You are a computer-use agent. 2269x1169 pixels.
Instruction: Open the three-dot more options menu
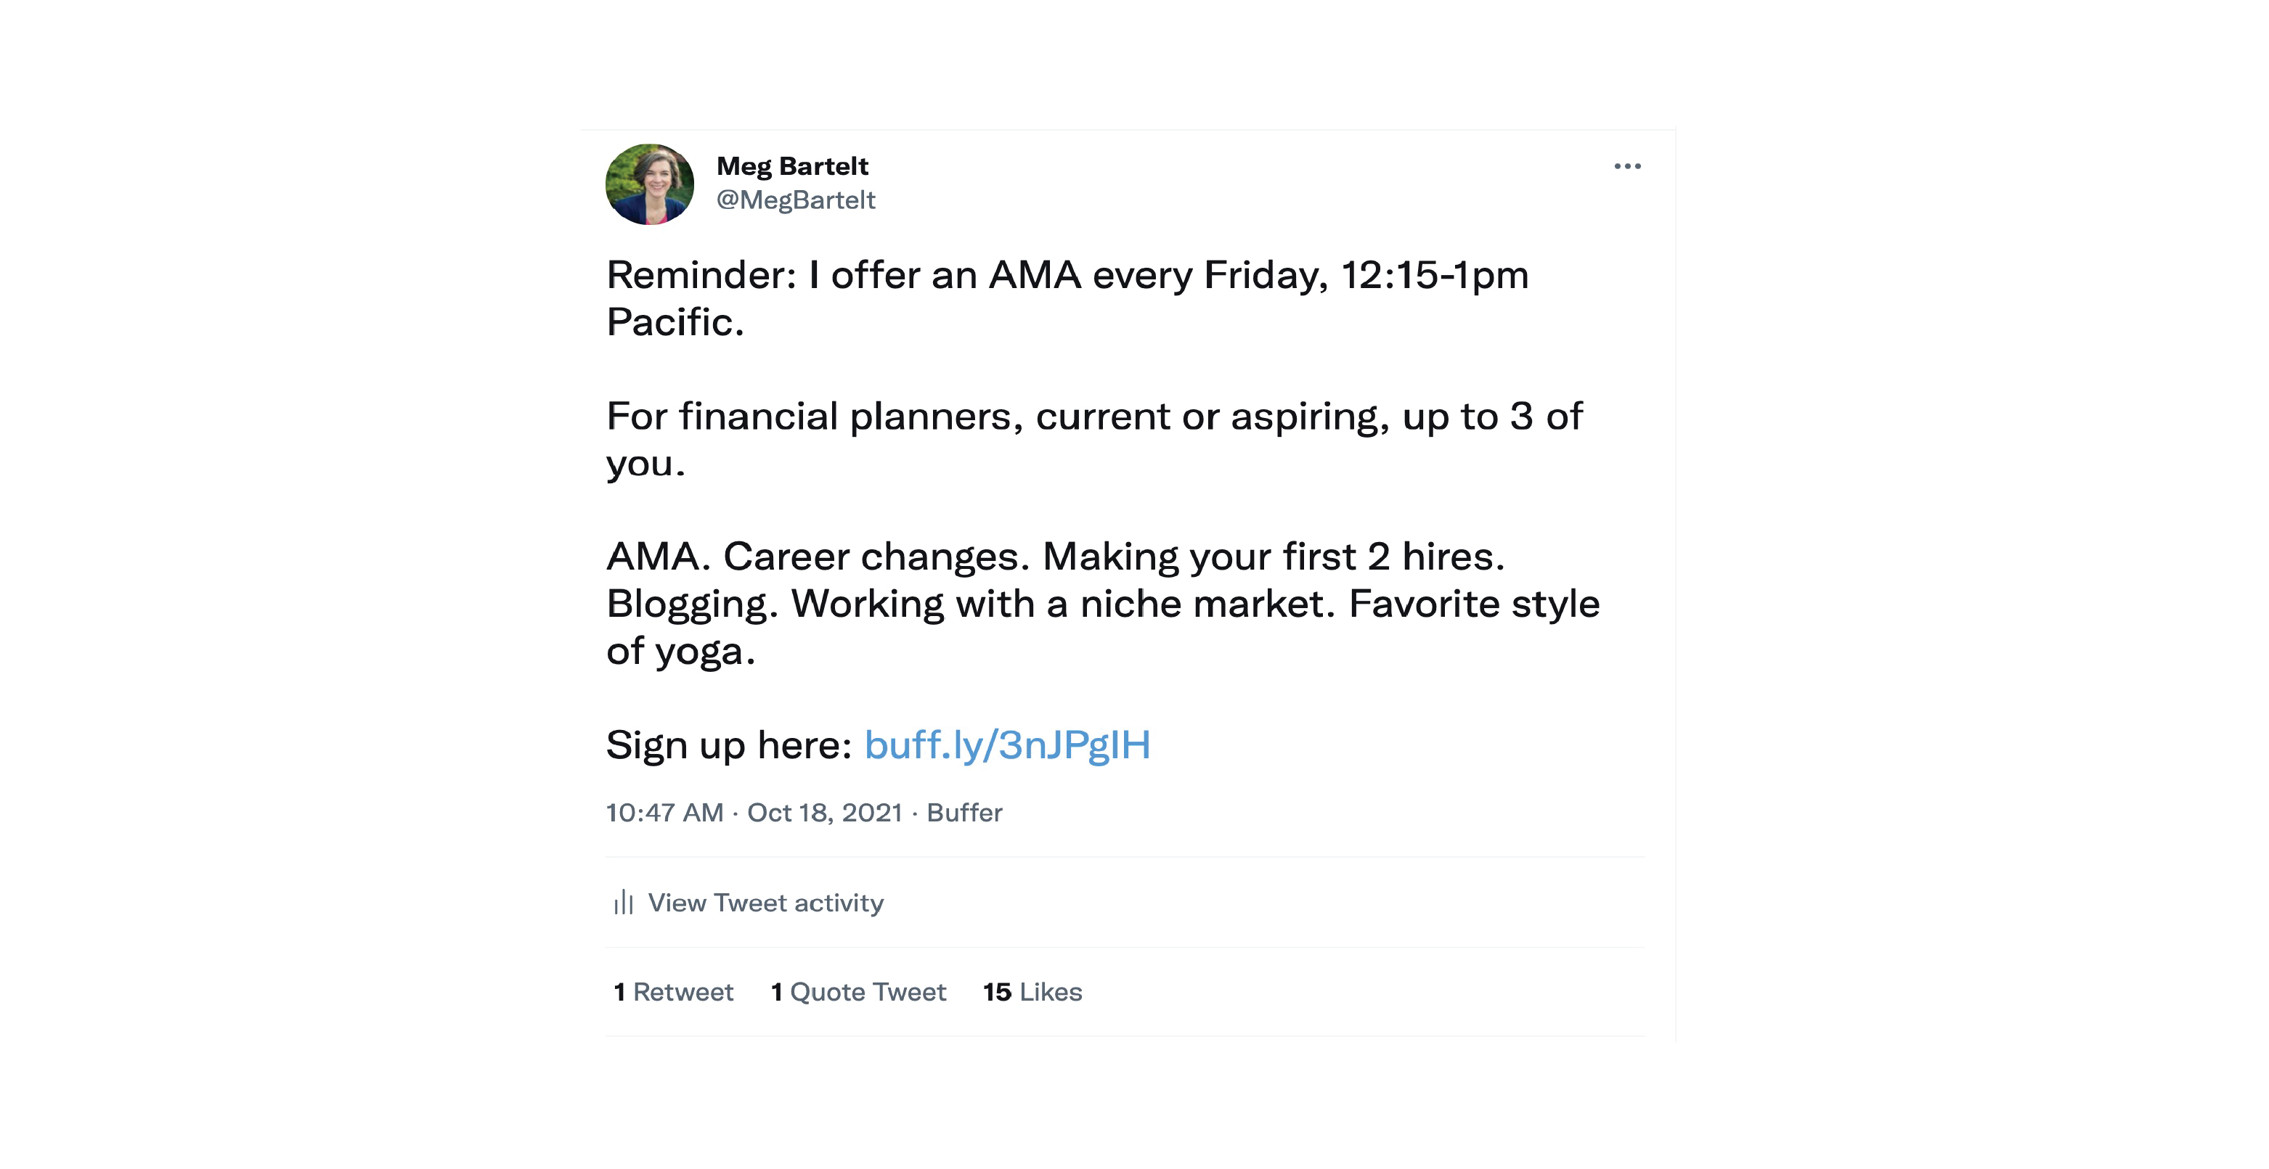[1627, 166]
